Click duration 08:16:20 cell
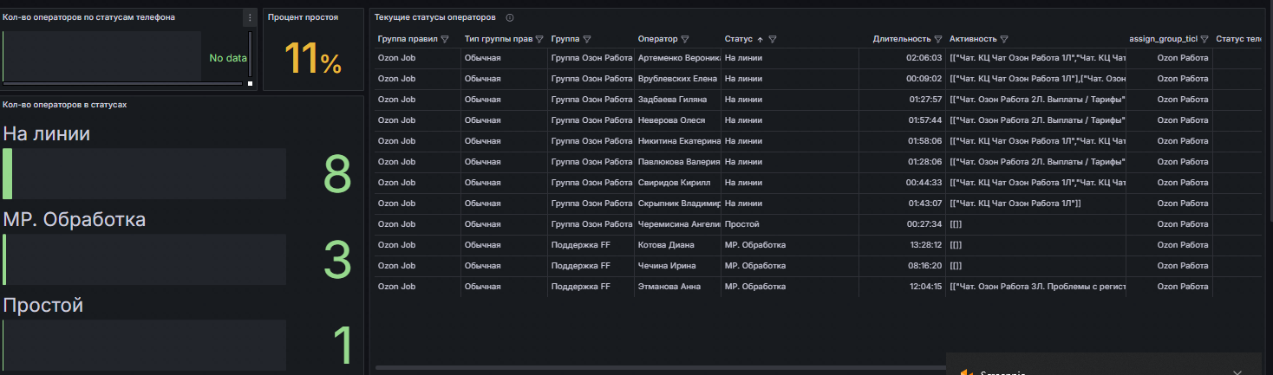The width and height of the screenshot is (1273, 375). point(902,266)
